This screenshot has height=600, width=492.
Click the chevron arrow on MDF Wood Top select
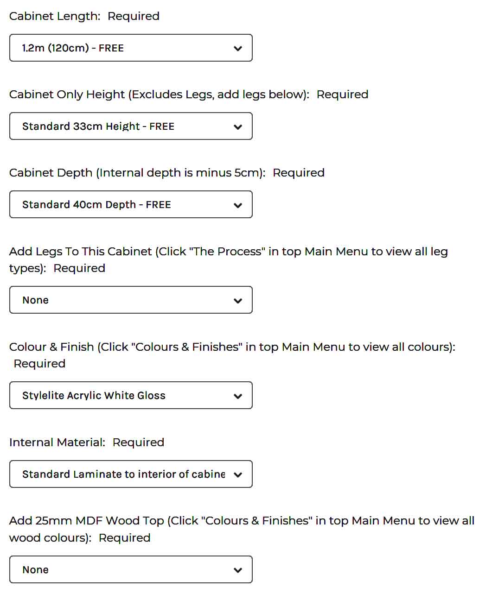238,570
